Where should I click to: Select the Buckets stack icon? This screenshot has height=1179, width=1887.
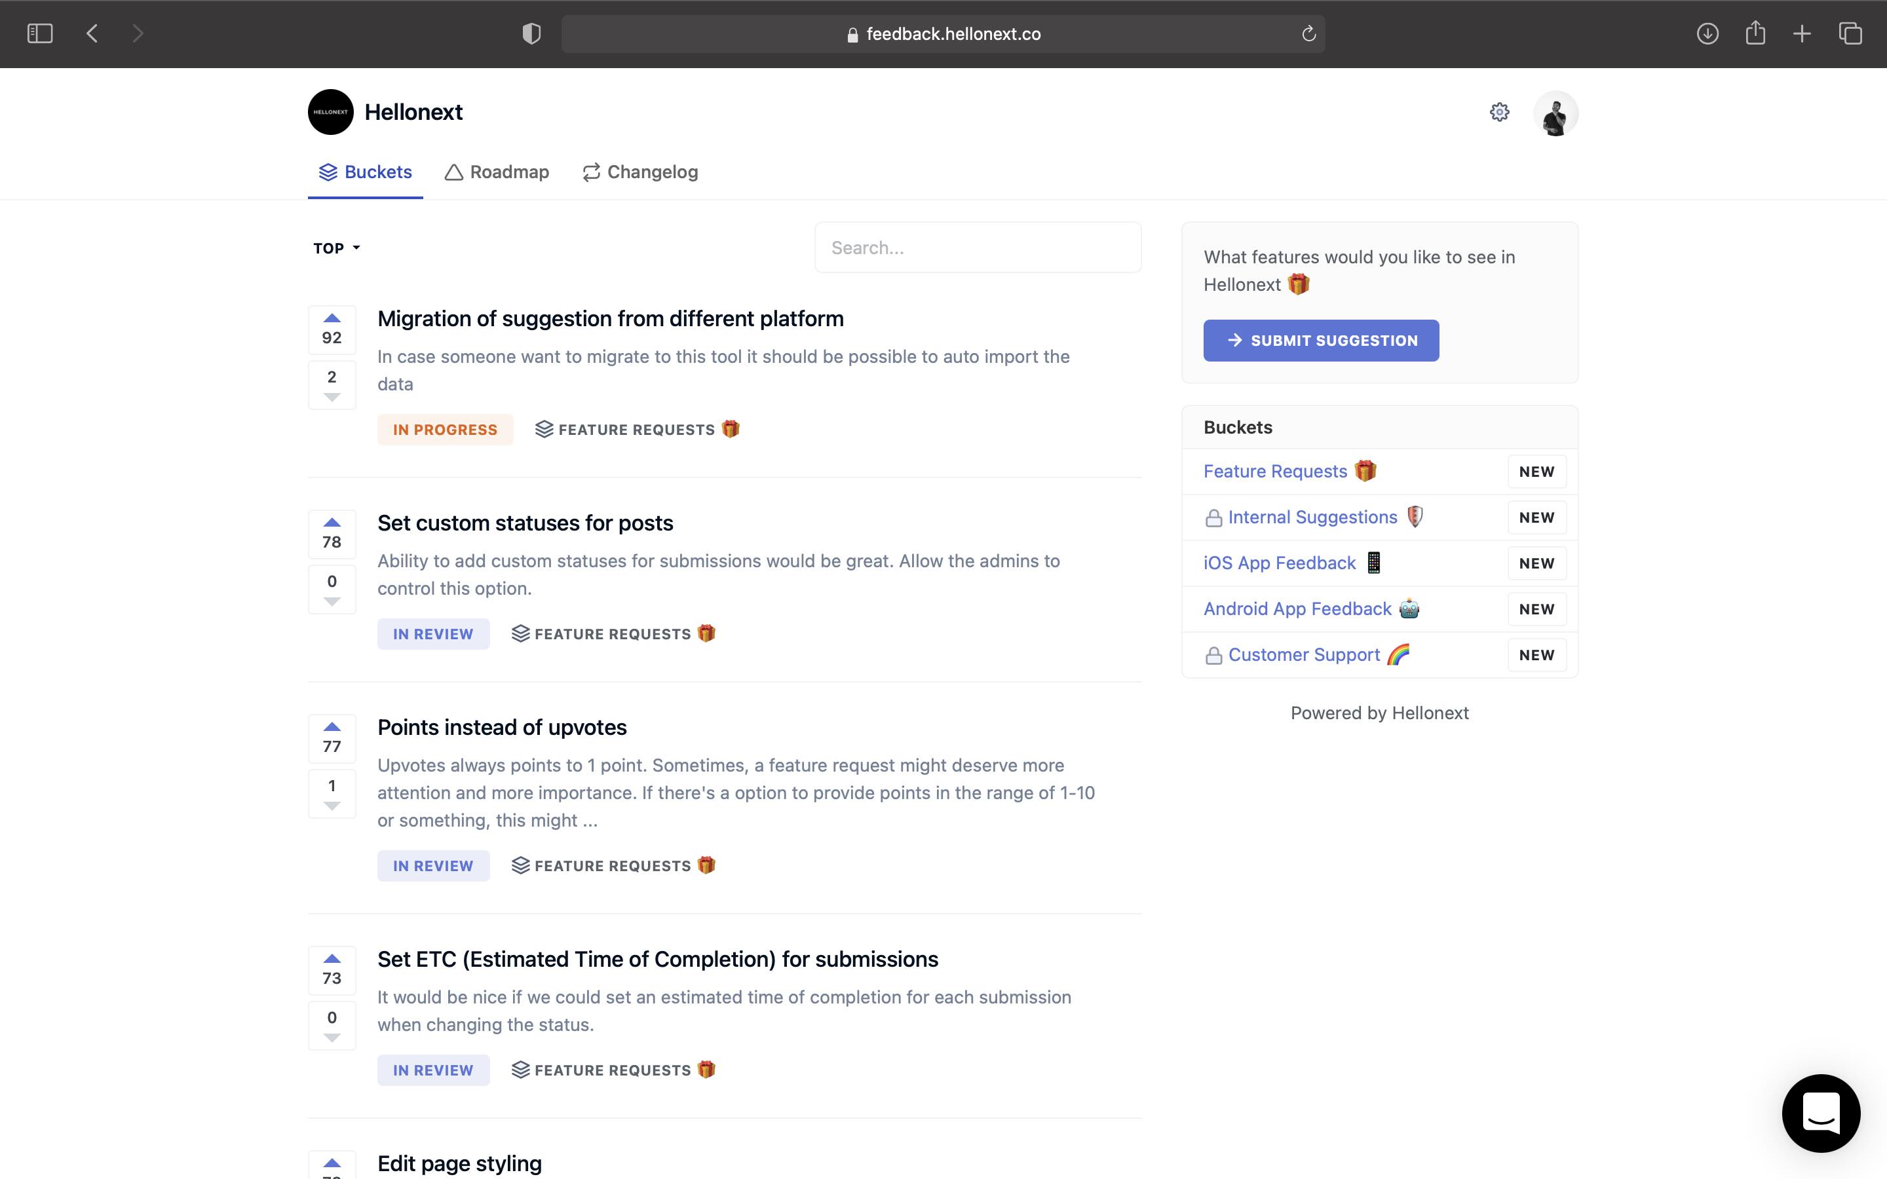pyautogui.click(x=327, y=172)
